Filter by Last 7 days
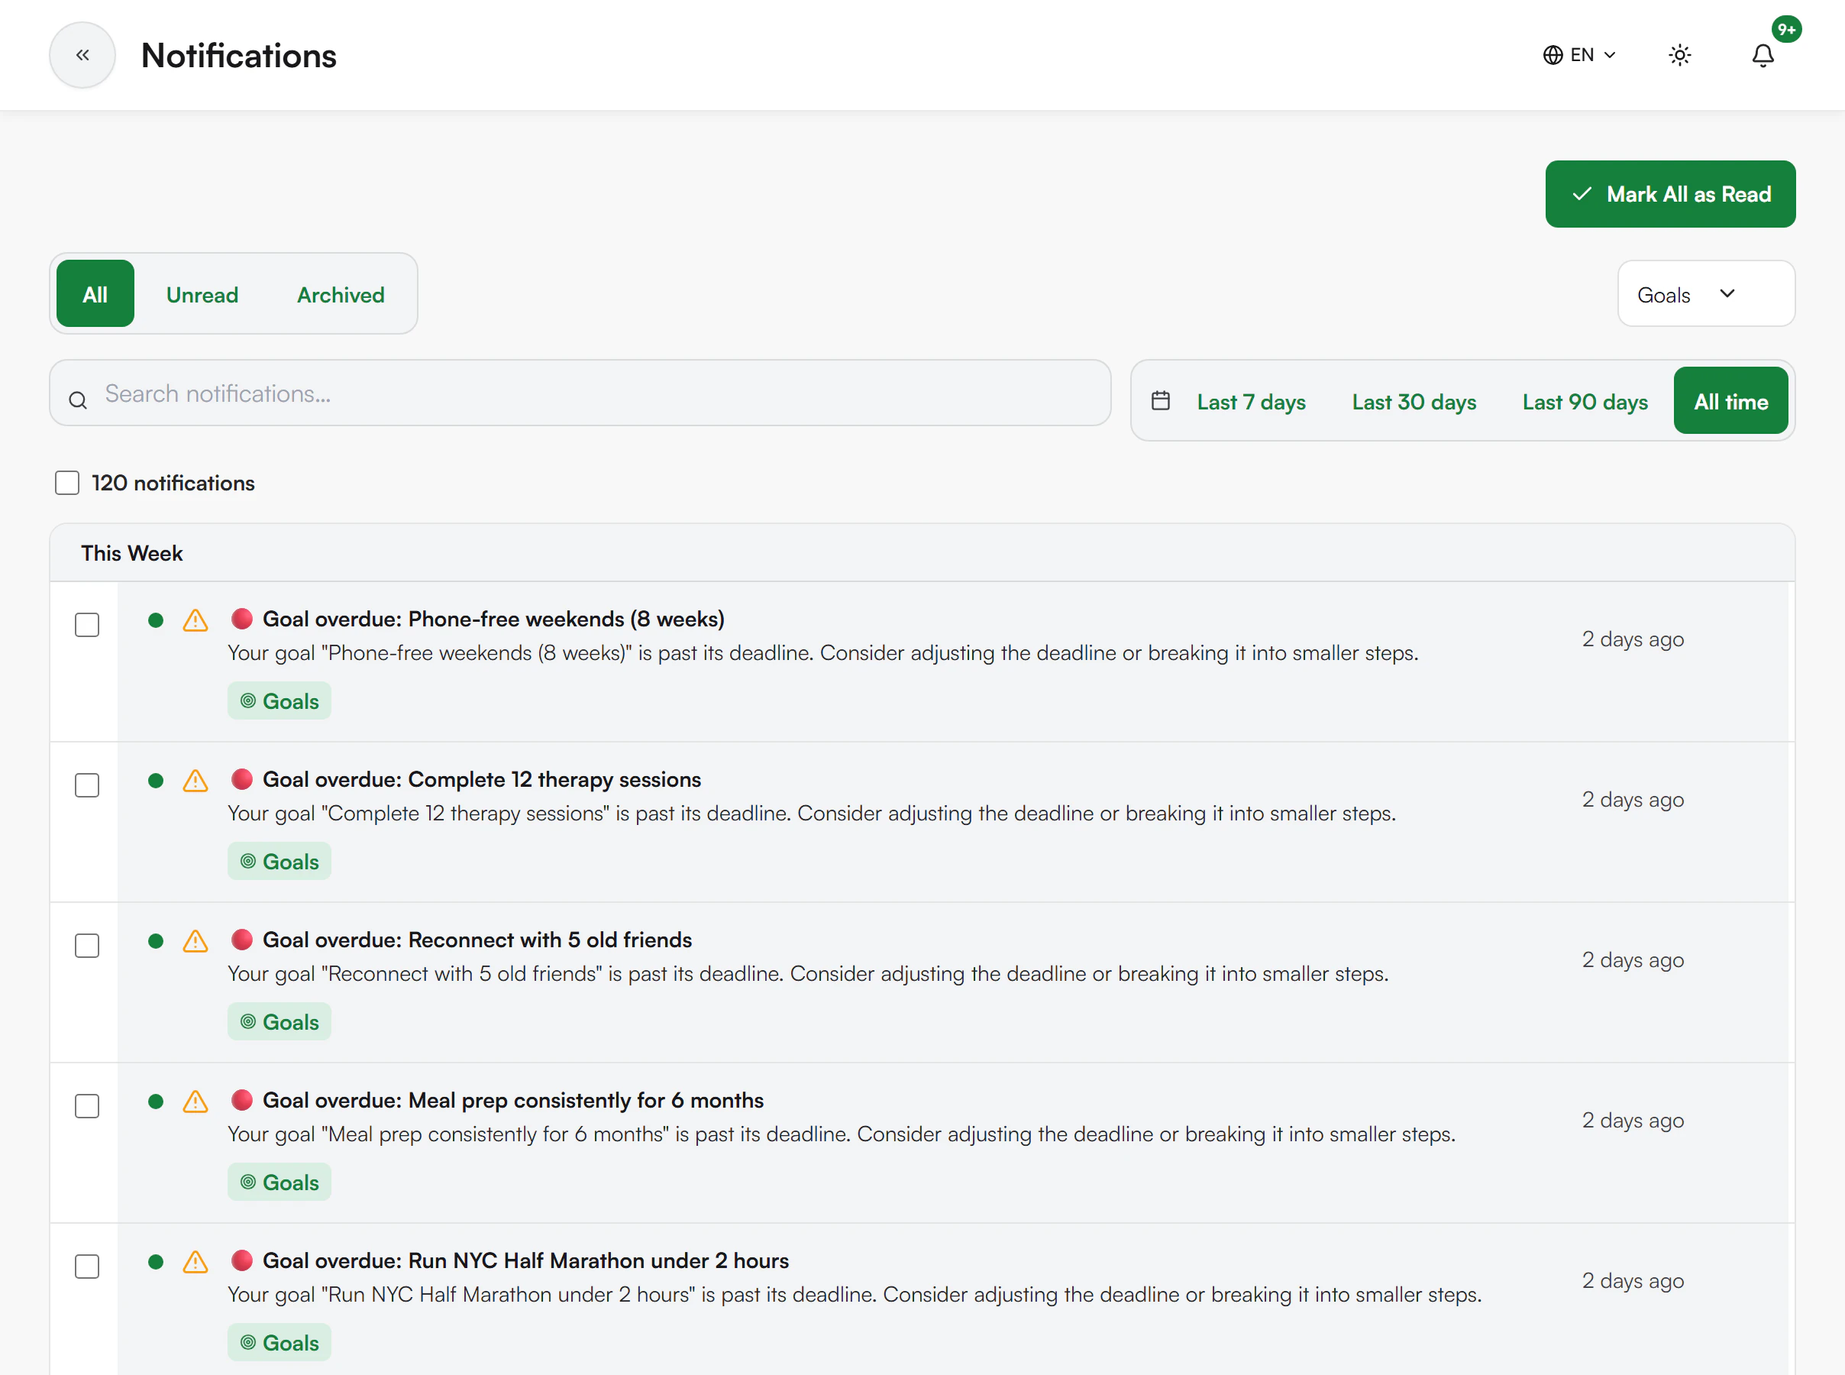Image resolution: width=1845 pixels, height=1375 pixels. pyautogui.click(x=1251, y=401)
